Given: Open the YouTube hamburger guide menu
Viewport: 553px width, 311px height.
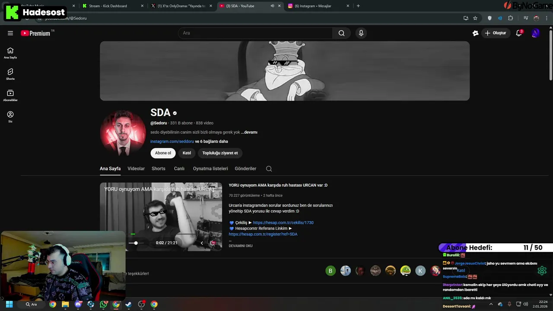Looking at the screenshot, I should click(x=10, y=33).
